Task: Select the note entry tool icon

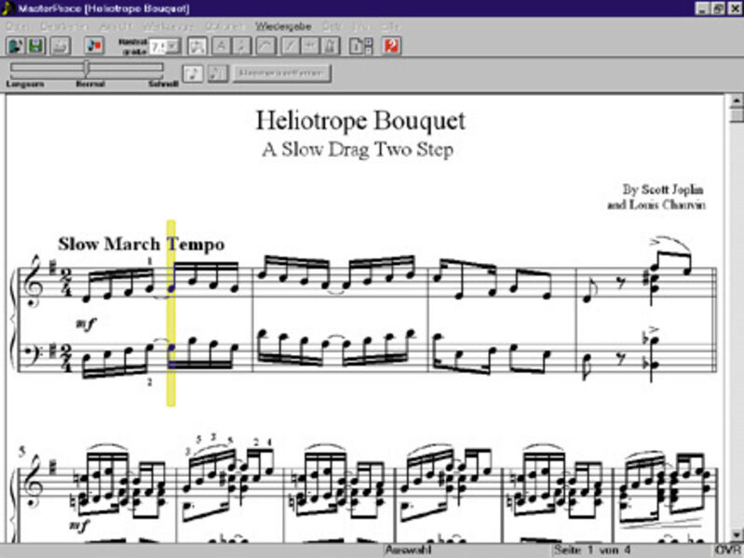Action: point(241,46)
